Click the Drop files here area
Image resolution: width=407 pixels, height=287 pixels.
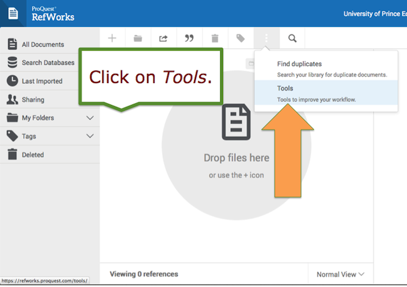[x=236, y=158]
